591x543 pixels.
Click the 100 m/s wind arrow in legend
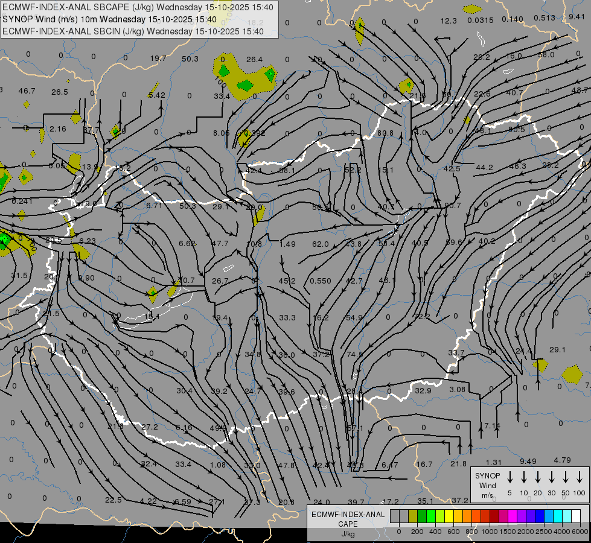(x=580, y=477)
